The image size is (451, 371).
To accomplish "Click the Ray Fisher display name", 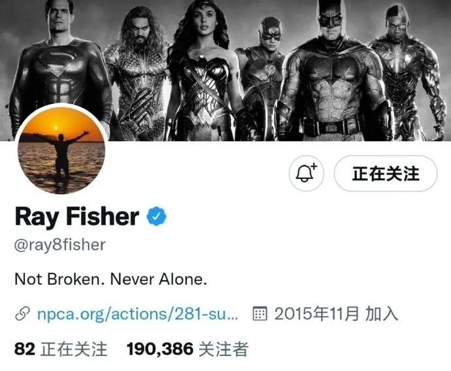I will click(x=76, y=216).
